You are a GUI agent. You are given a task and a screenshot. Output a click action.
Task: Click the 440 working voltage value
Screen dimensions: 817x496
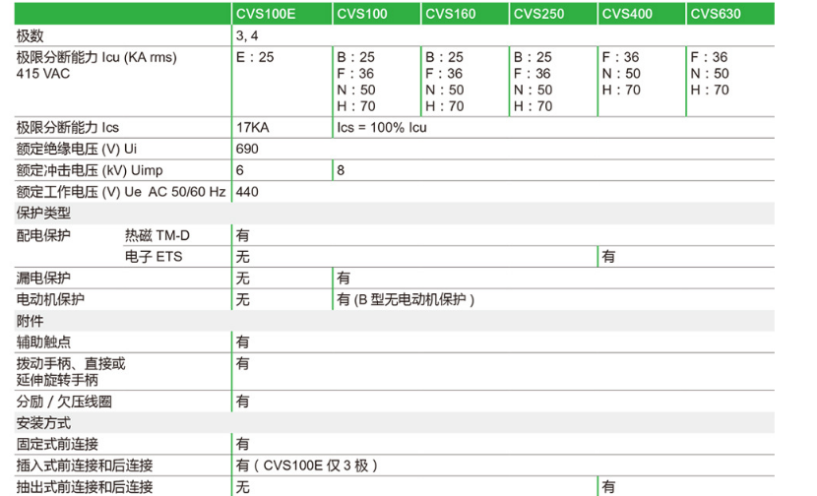pos(247,192)
